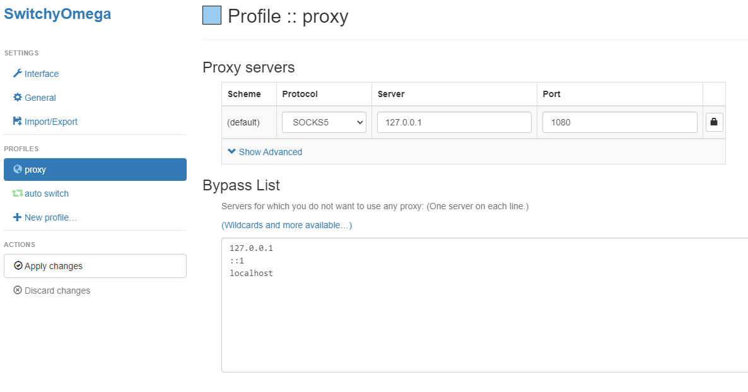Click the Port field showing 1080
Viewport: 748px width, 392px height.
tap(619, 122)
